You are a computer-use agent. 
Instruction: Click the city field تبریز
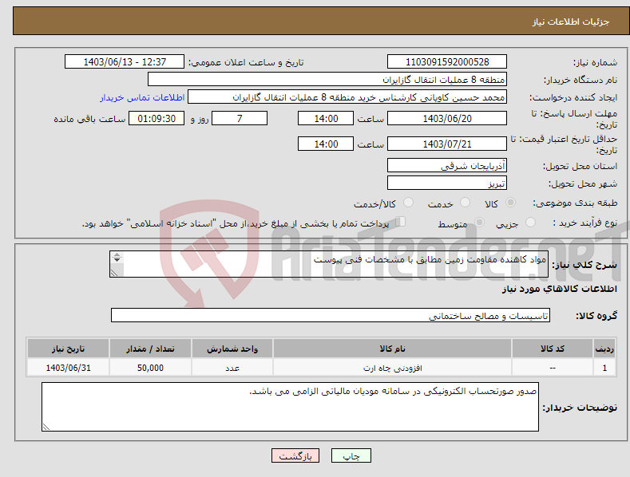tap(447, 183)
